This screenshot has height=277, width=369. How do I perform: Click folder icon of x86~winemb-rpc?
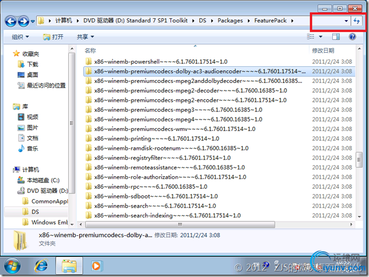(88, 187)
